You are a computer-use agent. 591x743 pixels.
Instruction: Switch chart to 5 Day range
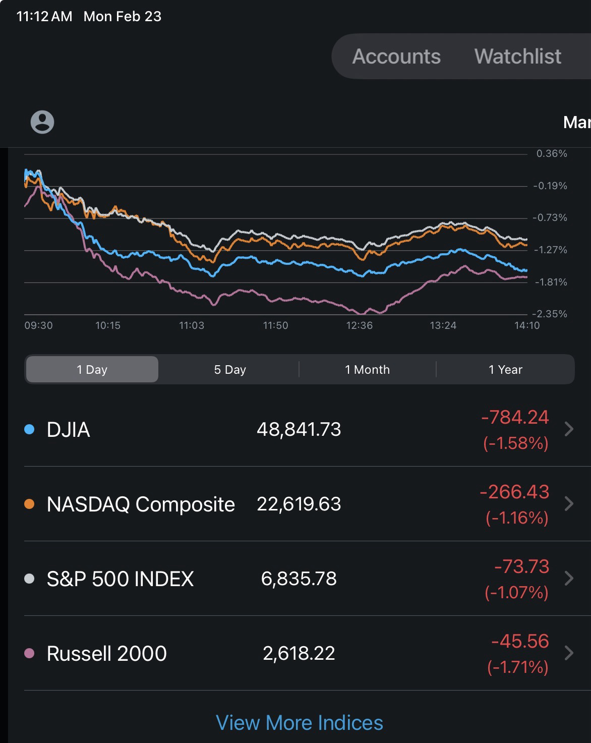[x=230, y=370]
